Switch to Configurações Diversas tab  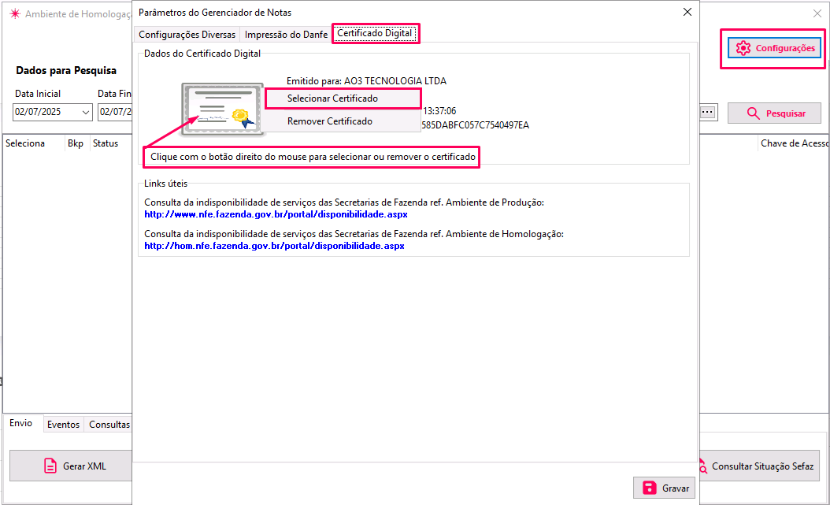tap(187, 35)
